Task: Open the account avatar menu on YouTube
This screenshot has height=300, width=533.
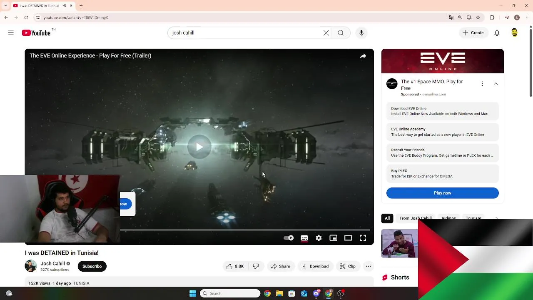Action: tap(514, 33)
